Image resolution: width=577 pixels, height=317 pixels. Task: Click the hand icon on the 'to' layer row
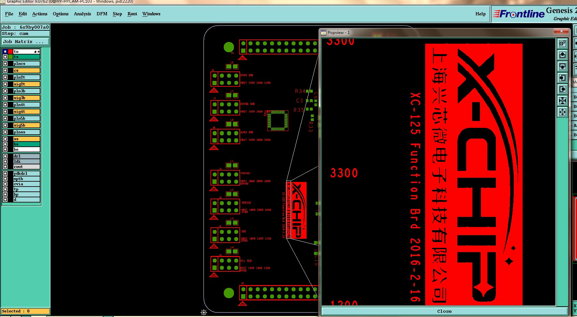pos(36,52)
